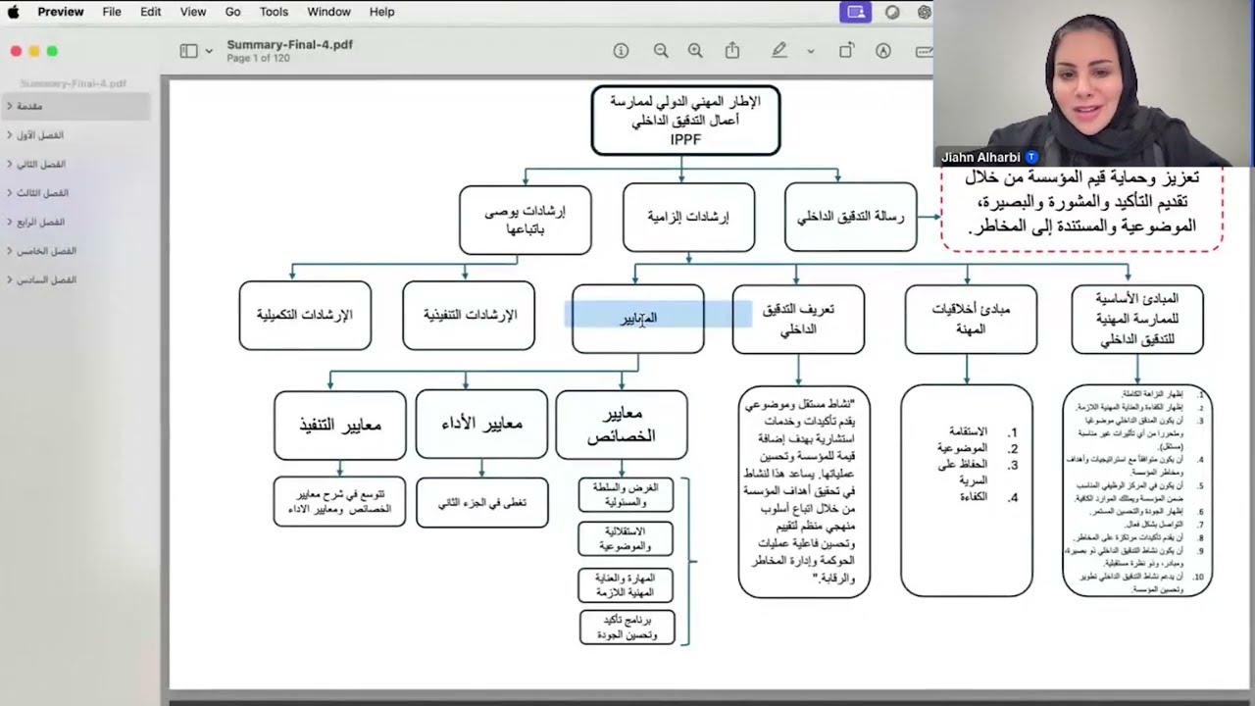Image resolution: width=1255 pixels, height=706 pixels.
Task: Click the zoom out magnifier
Action: click(x=661, y=51)
